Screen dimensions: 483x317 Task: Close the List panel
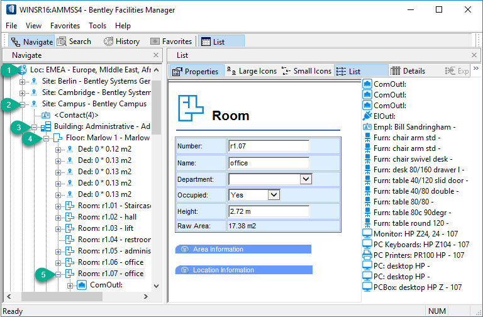(x=474, y=55)
